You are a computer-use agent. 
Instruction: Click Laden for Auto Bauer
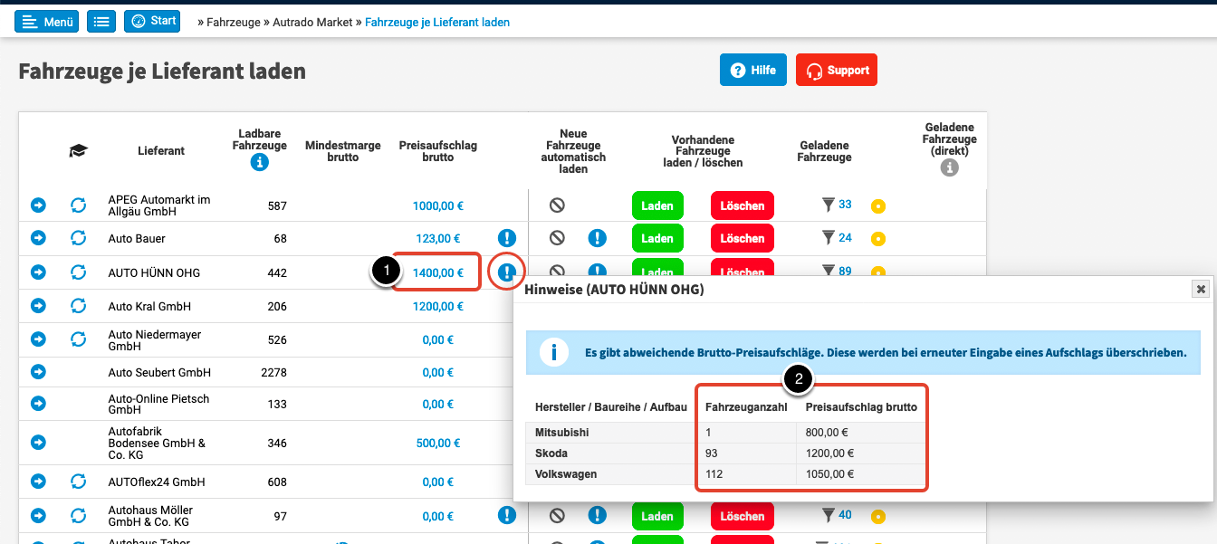coord(656,239)
